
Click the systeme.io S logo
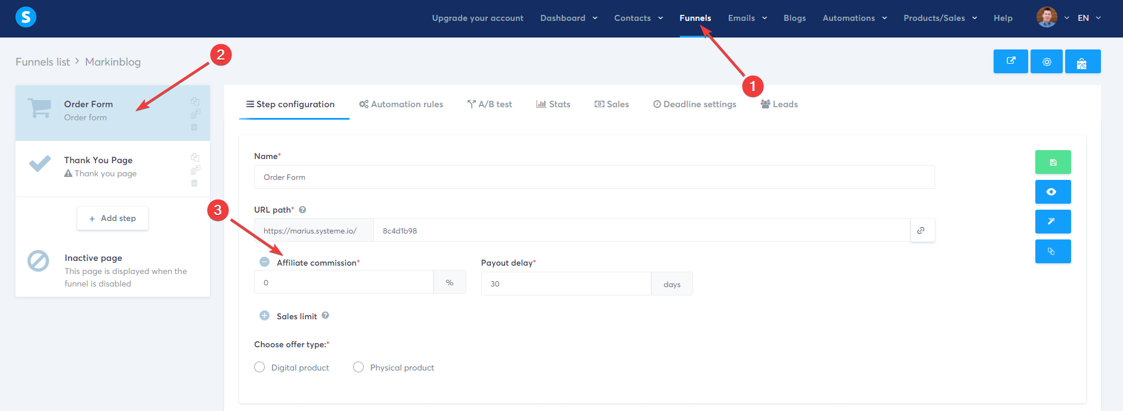tap(26, 17)
